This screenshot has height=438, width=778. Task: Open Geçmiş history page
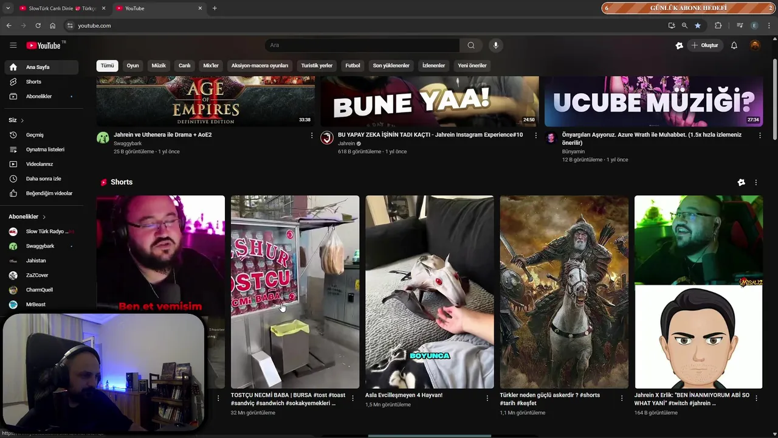point(41,134)
